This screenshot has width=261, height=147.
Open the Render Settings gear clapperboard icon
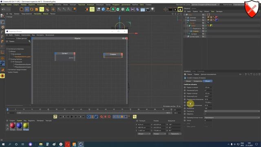[180, 9]
